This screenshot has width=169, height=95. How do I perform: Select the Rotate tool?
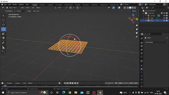(x=3, y=29)
